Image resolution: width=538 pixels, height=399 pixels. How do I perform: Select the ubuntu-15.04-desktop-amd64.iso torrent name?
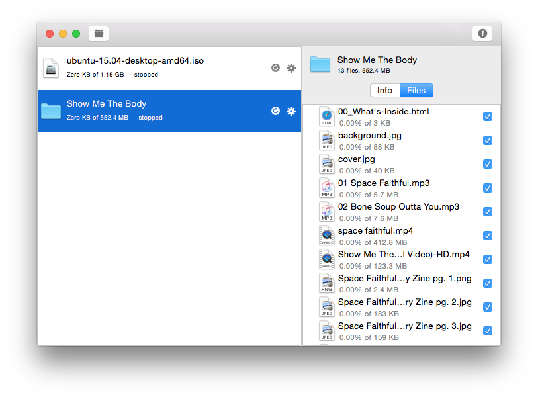[x=135, y=61]
